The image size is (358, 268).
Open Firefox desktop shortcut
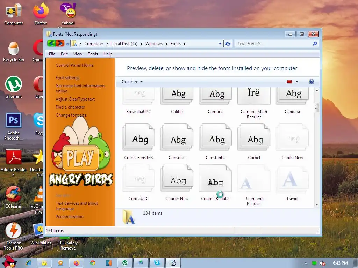point(41,14)
